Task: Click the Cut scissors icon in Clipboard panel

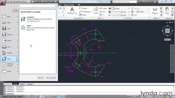Action: (173, 8)
